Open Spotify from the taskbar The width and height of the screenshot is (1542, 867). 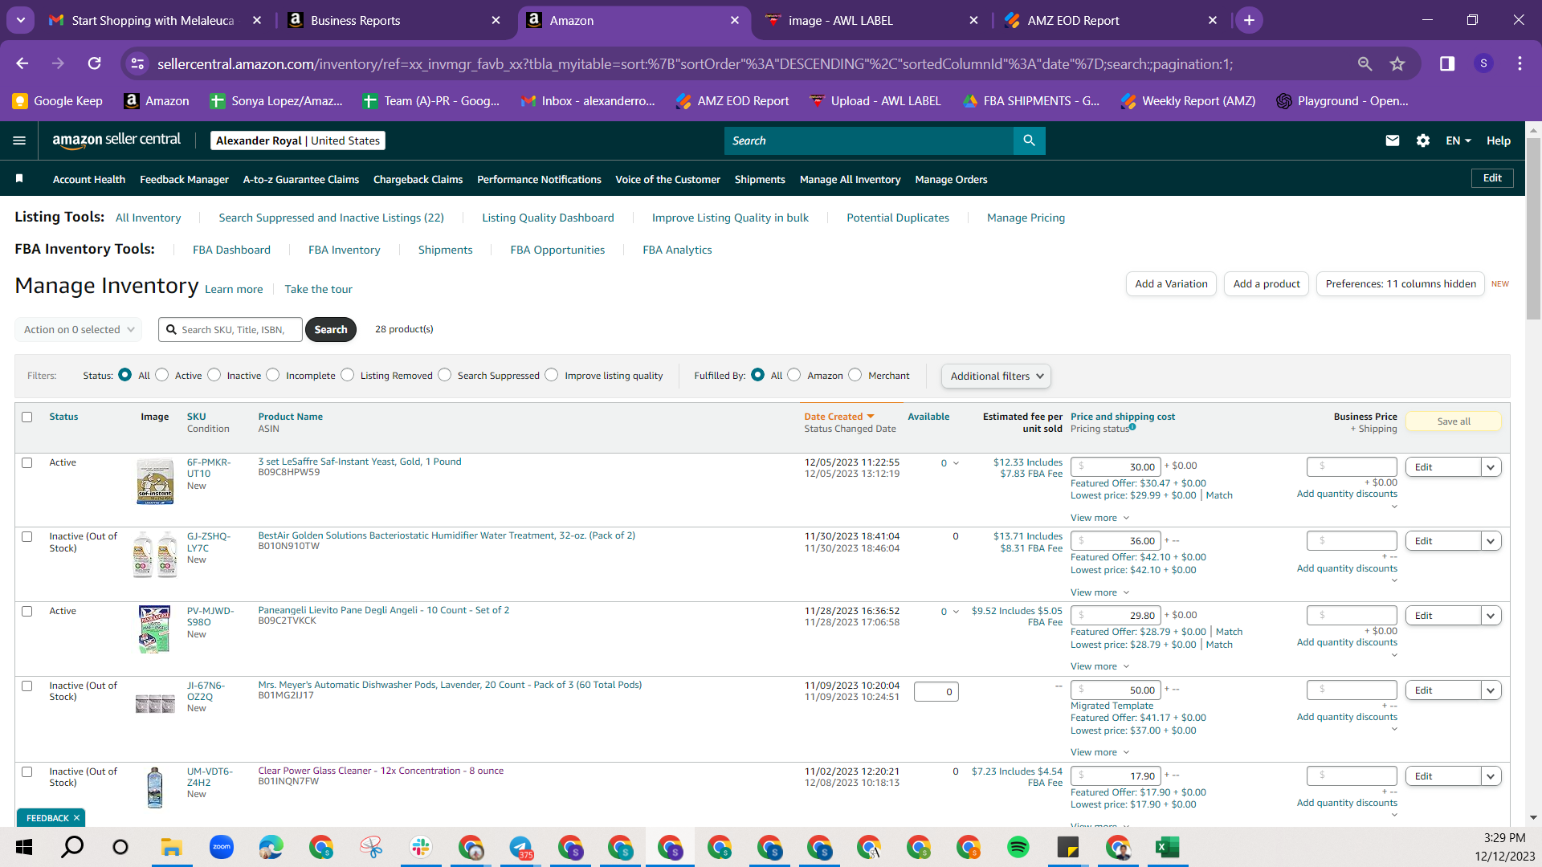point(1018,847)
